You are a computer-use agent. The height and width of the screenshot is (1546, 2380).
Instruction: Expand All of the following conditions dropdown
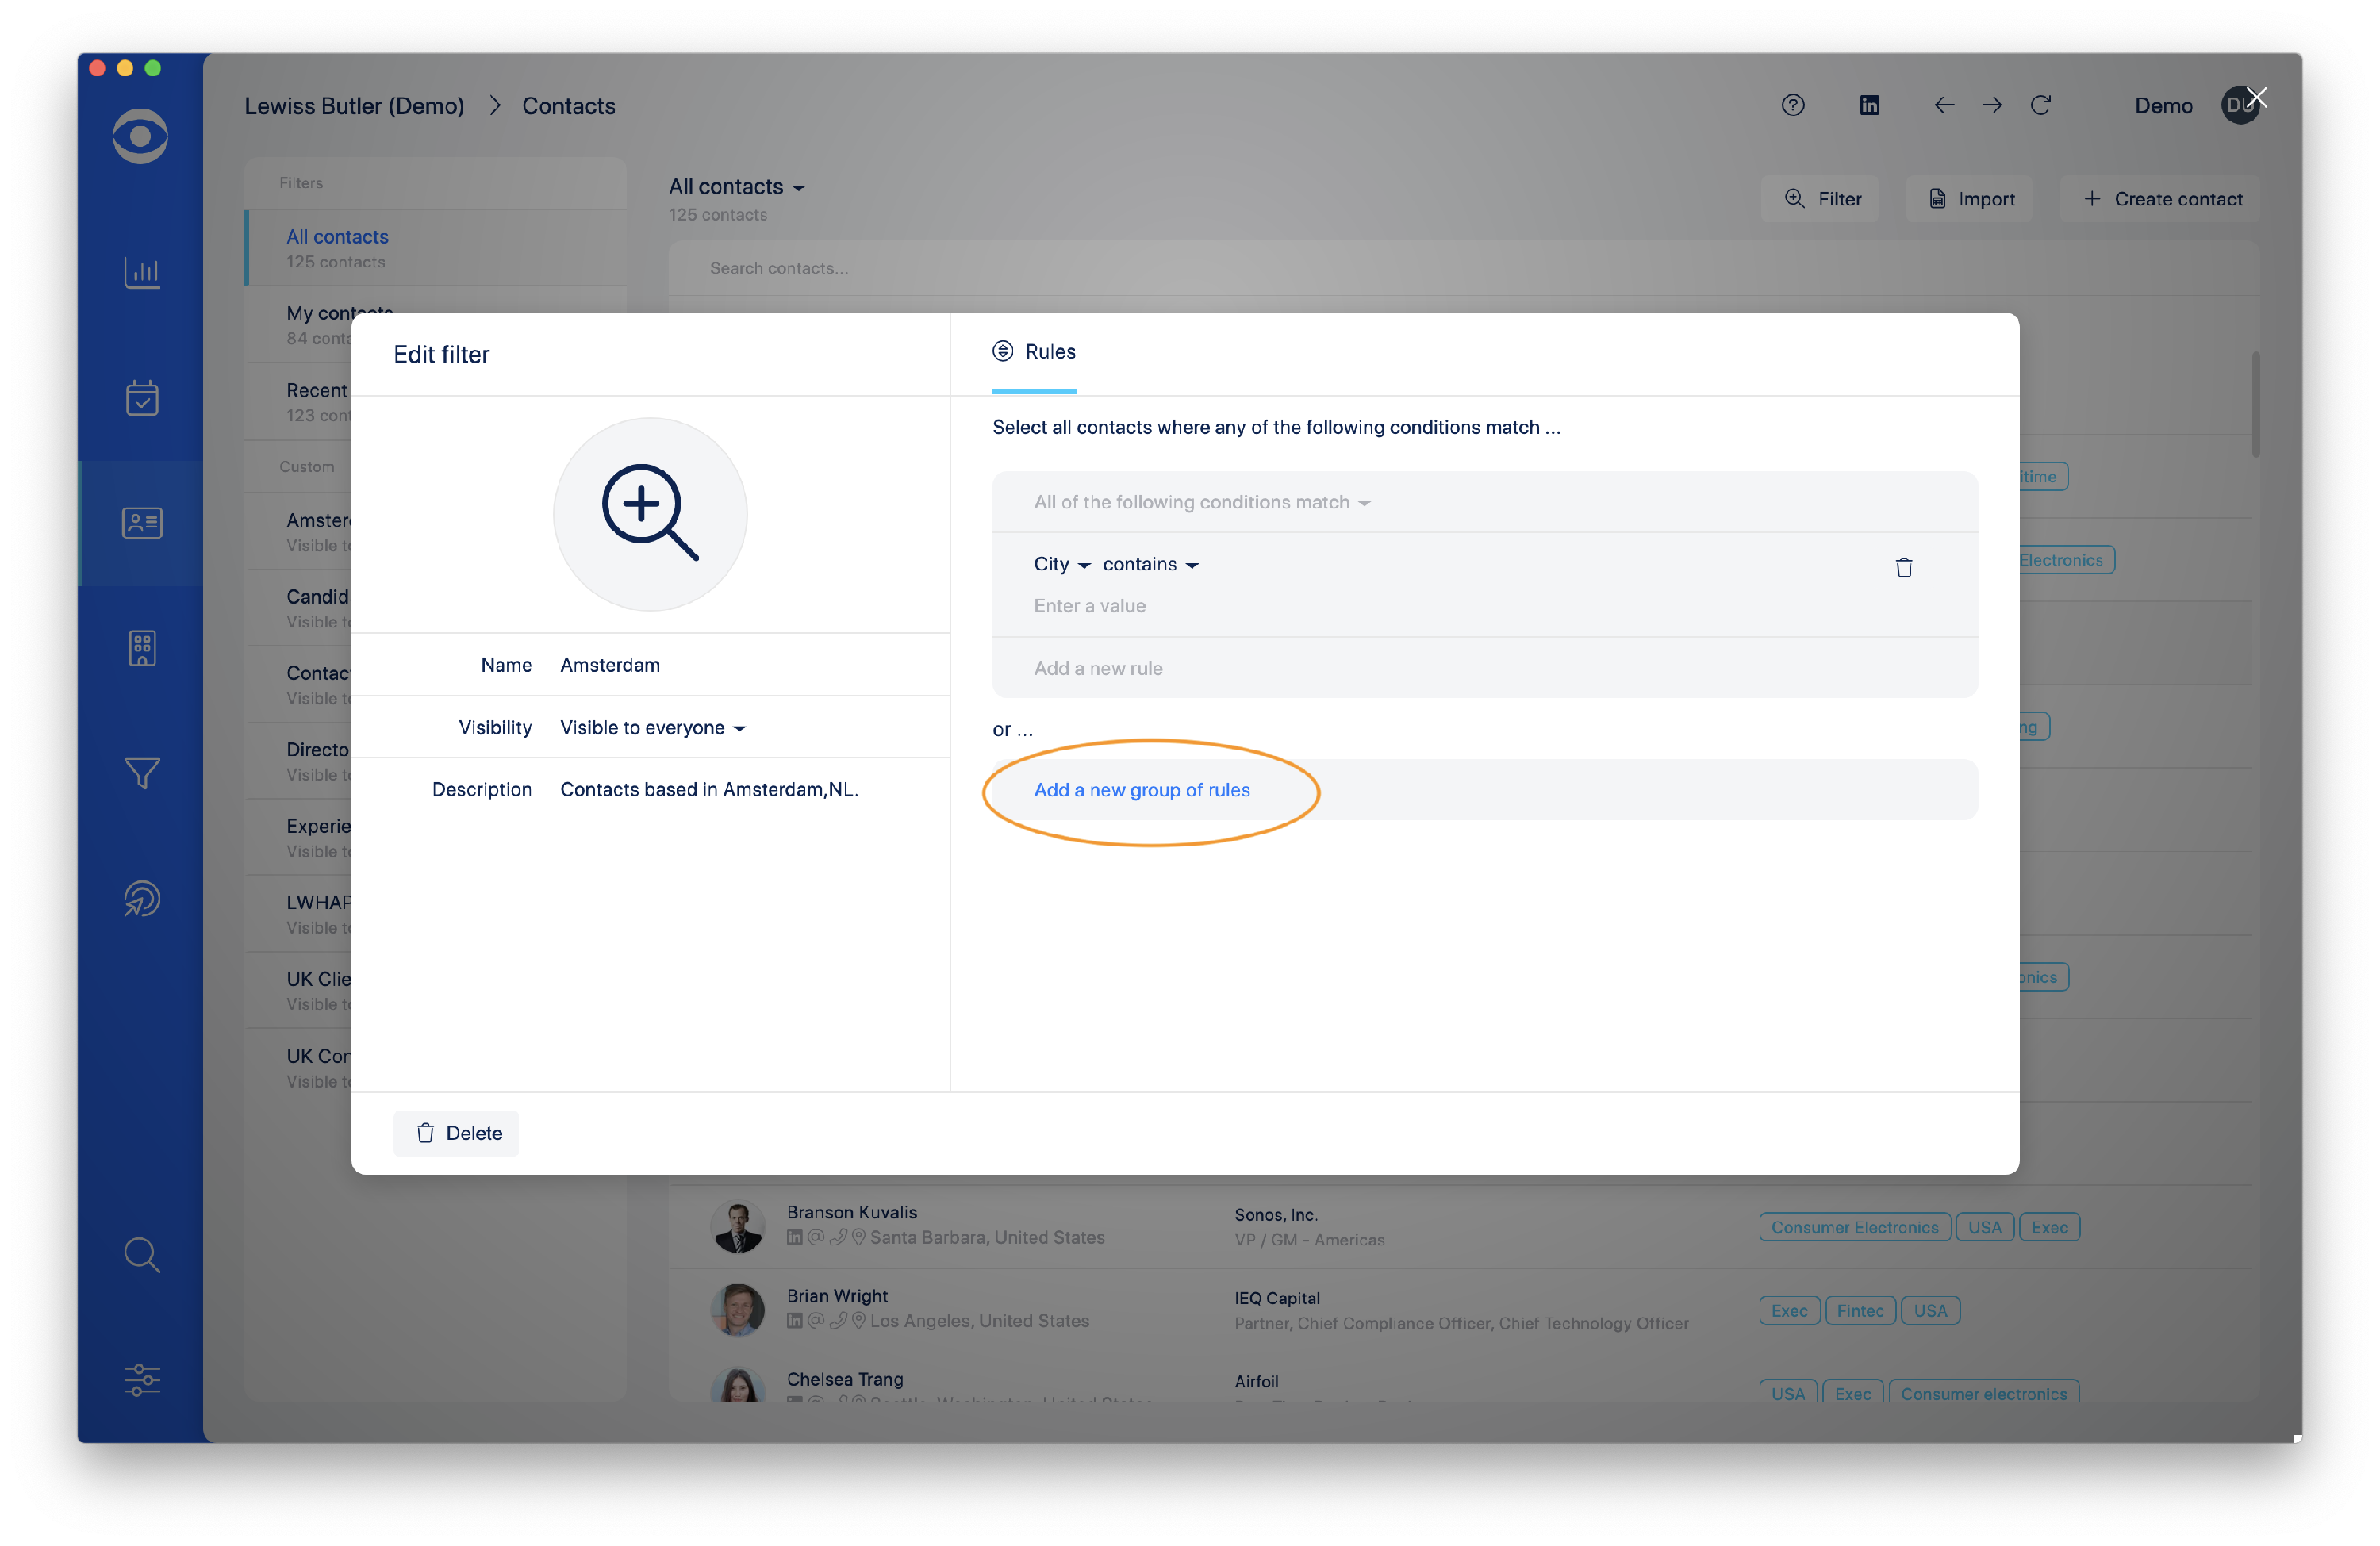(x=1201, y=503)
